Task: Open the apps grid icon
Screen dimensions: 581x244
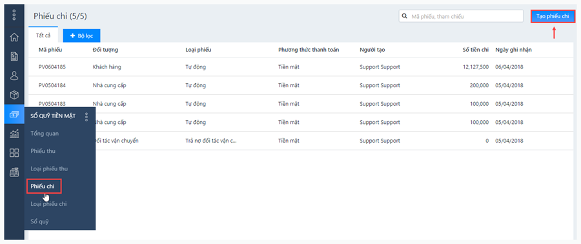Action: (14, 153)
